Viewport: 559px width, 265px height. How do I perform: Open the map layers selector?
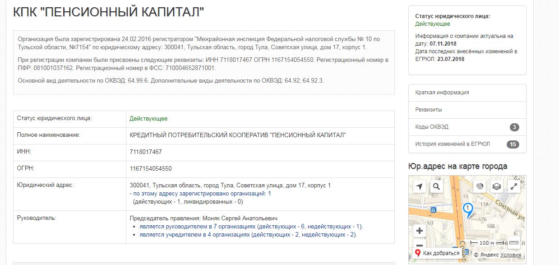[x=497, y=186]
